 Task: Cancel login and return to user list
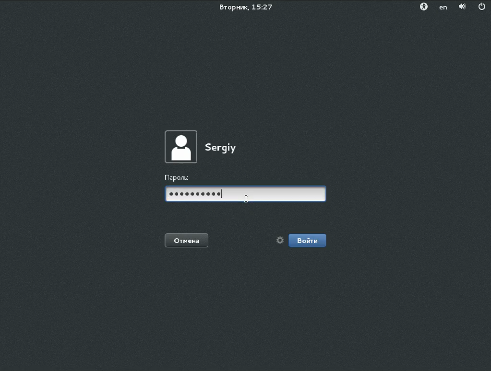[186, 241]
